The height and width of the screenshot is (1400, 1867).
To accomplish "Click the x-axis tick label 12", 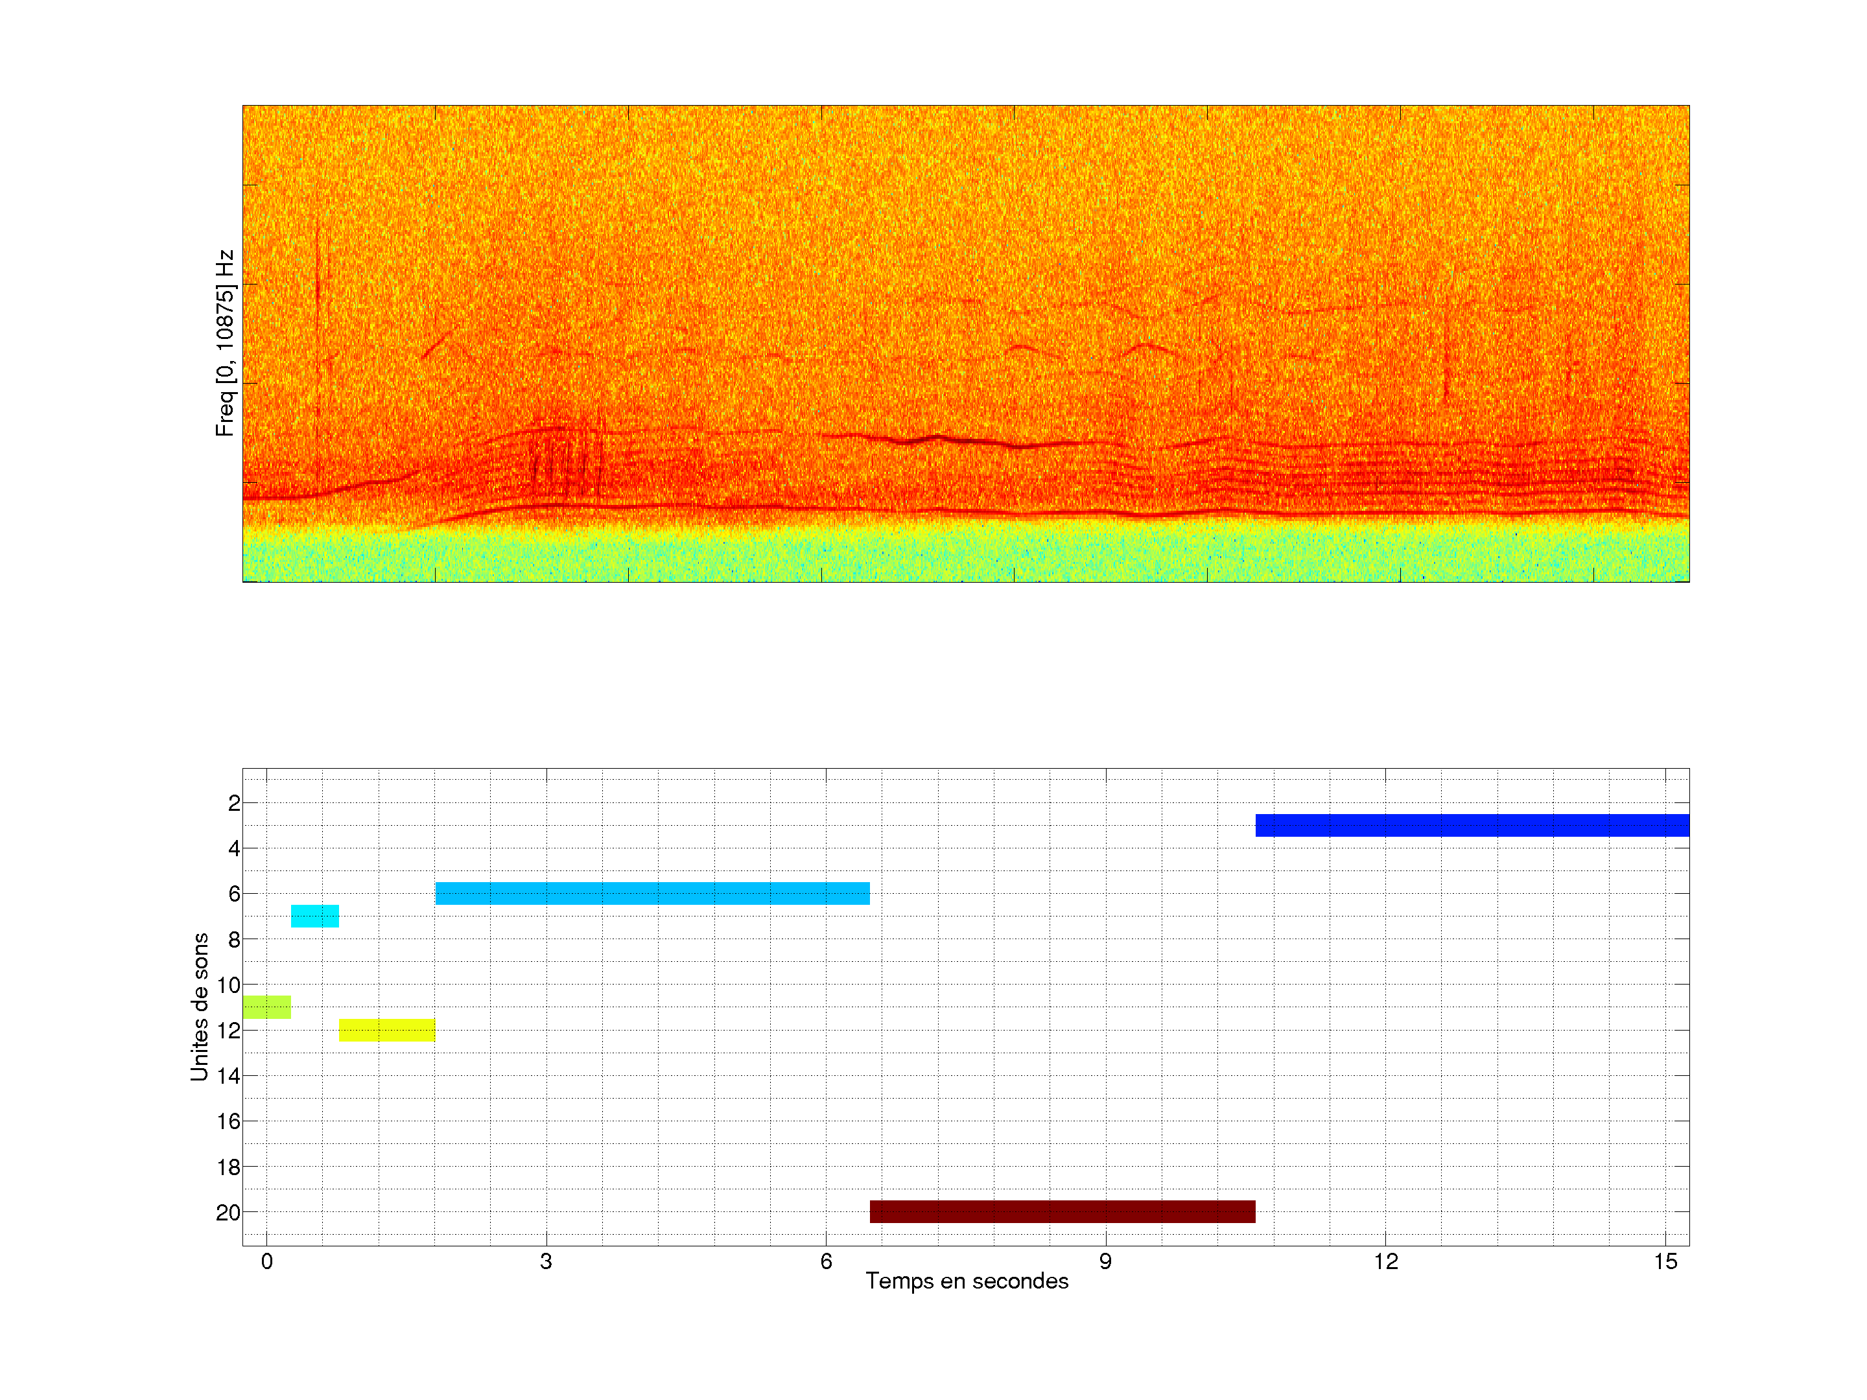I will coord(1385,1261).
